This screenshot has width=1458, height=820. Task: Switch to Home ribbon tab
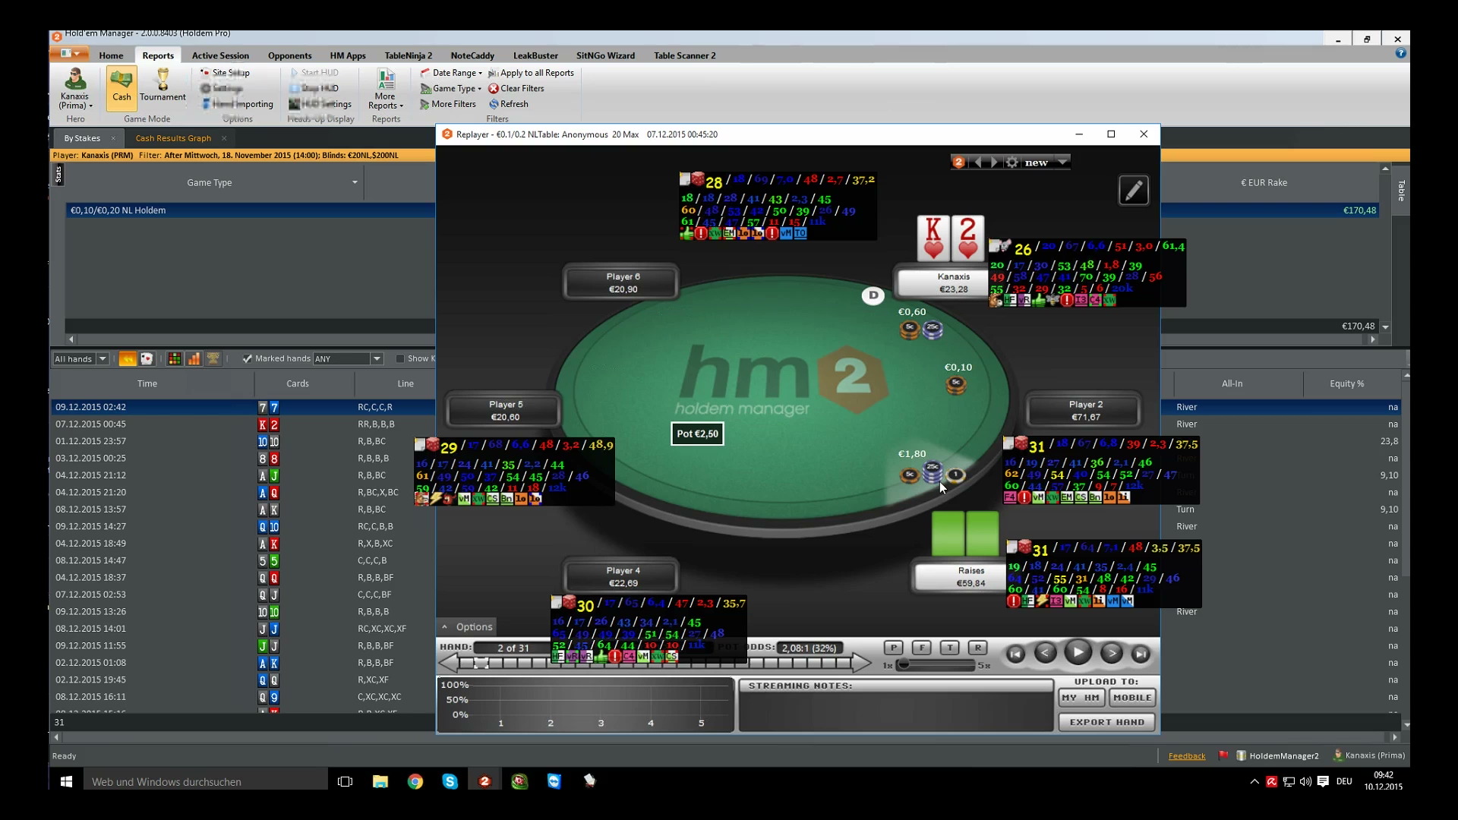[x=111, y=55]
